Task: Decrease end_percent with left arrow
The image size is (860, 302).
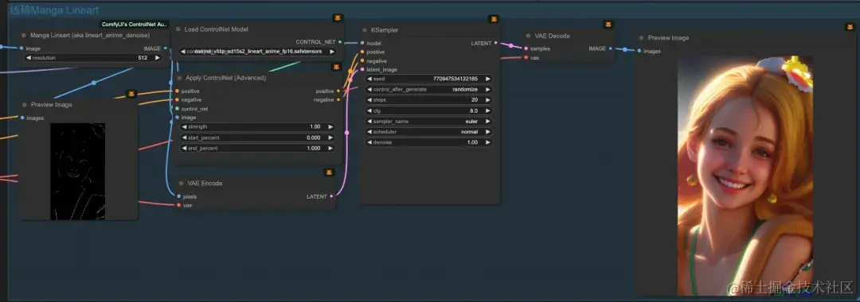Action: tap(184, 149)
